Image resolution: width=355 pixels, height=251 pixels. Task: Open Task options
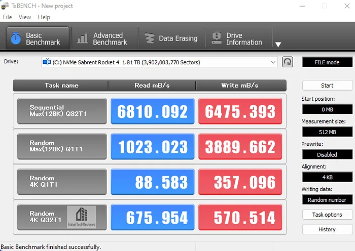pos(327,215)
